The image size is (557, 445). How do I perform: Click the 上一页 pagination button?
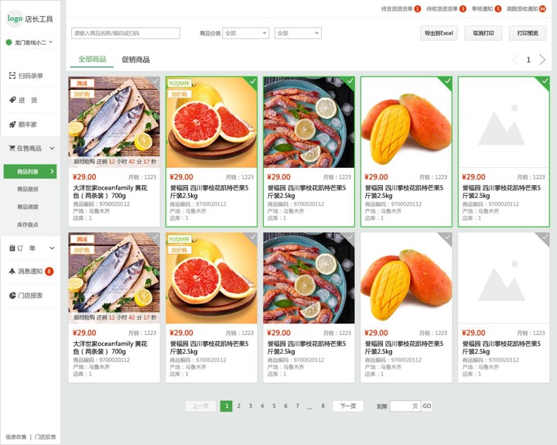click(200, 406)
